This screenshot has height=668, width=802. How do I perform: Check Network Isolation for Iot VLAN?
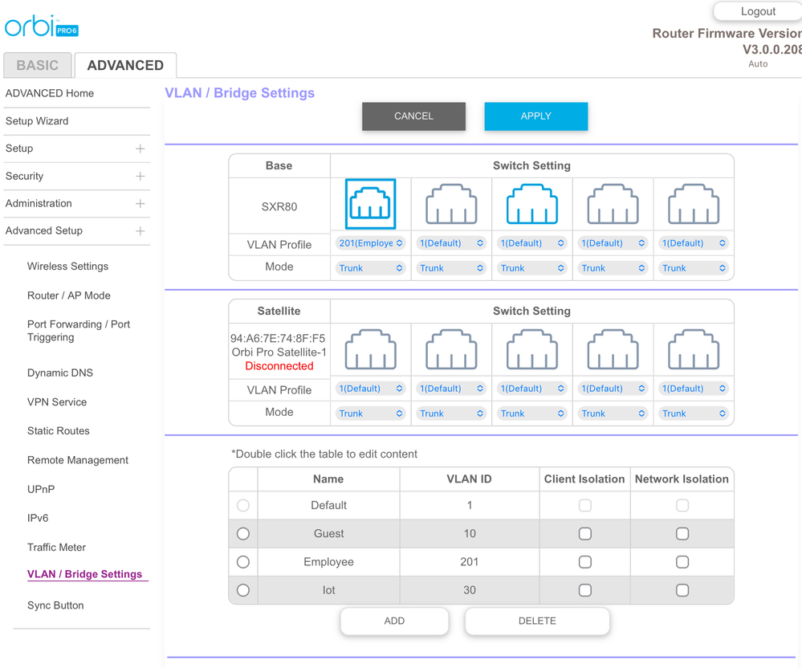point(682,590)
